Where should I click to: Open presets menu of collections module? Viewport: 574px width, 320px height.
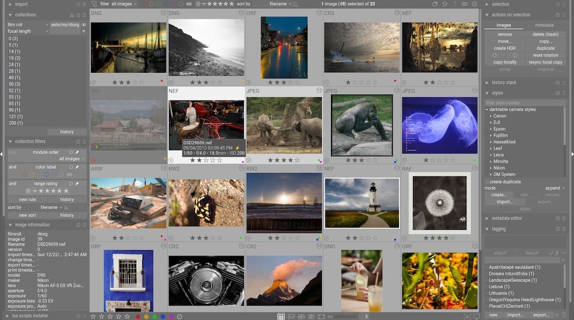click(84, 15)
